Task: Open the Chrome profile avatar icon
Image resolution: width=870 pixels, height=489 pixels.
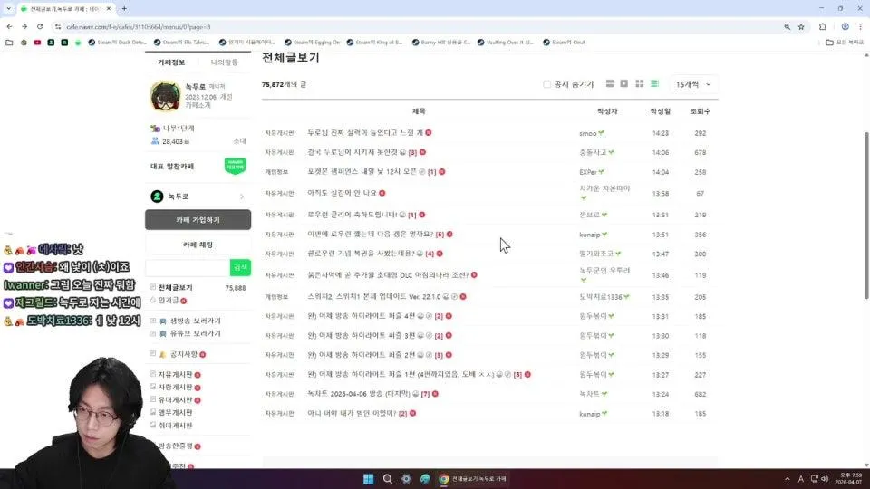Action: [x=845, y=26]
